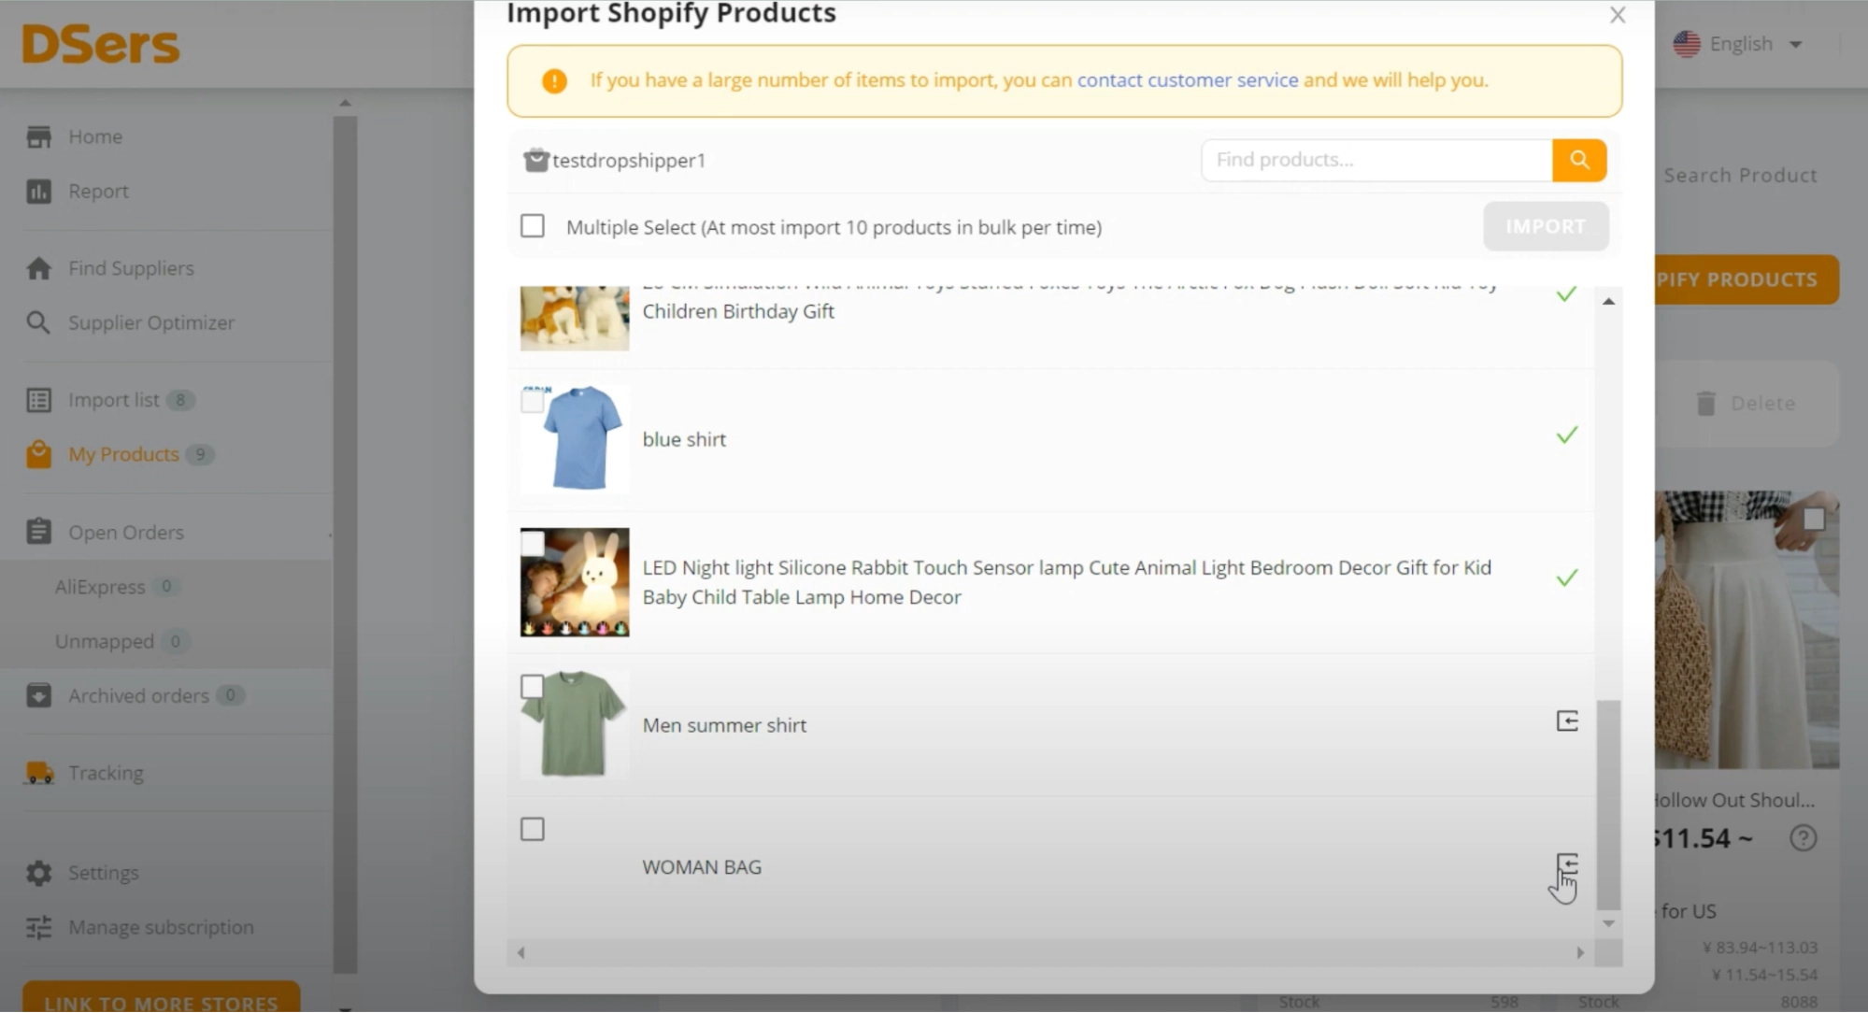Click the store icon next to testdropshipper1
Viewport: 1868px width, 1013px height.
[x=536, y=160]
